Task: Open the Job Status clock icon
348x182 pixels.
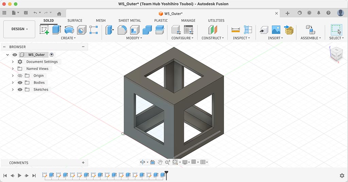Action: point(309,13)
